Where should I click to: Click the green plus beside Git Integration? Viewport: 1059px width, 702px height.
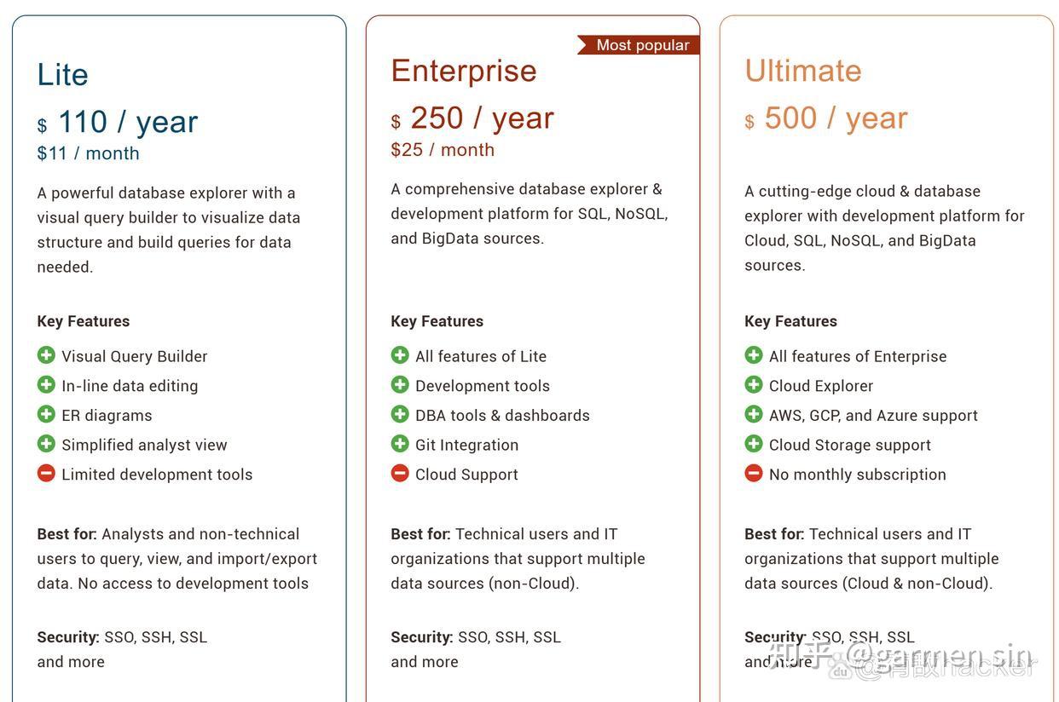[x=400, y=444]
